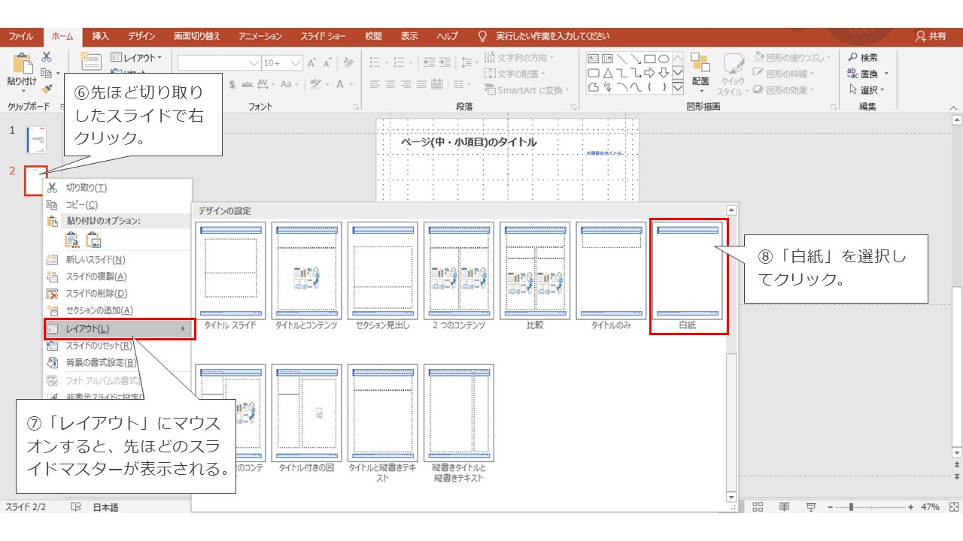Choose Cut (切り取り) in context menu
The image size is (963, 541).
(x=117, y=188)
